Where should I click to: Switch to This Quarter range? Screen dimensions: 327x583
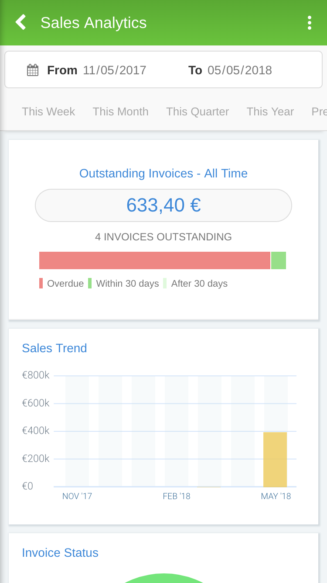pyautogui.click(x=198, y=111)
